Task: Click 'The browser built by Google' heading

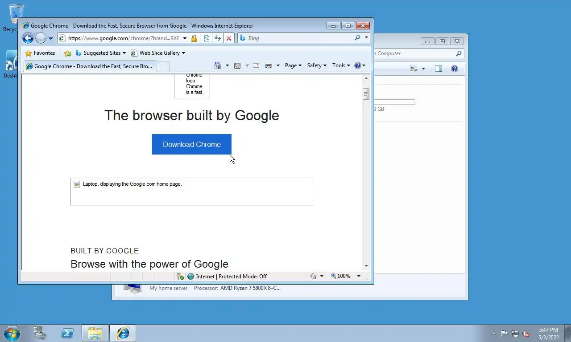Action: pos(192,115)
